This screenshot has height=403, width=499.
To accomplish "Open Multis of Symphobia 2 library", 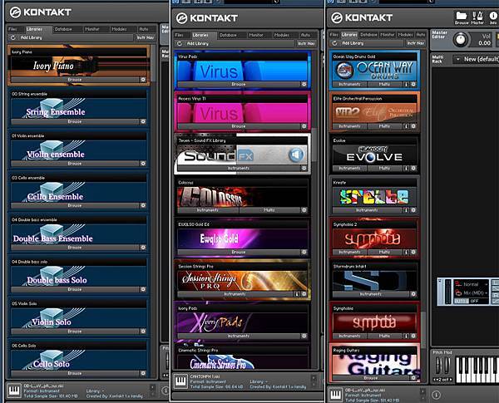I will click(384, 253).
